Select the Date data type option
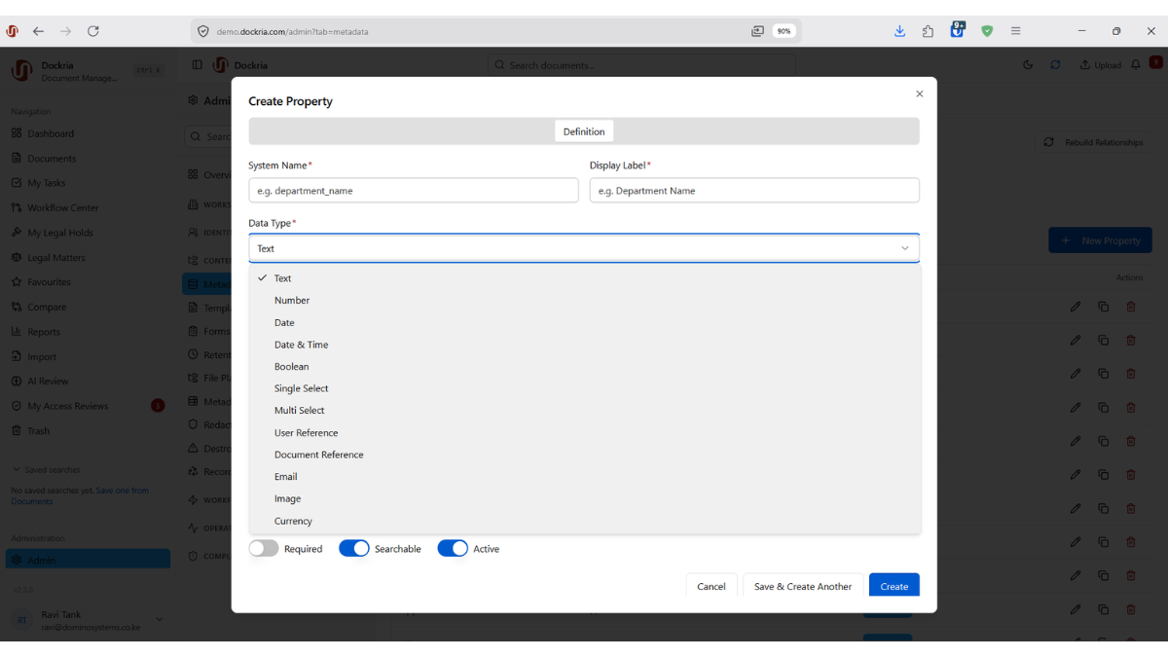Screen dimensions: 1168x657 pos(585,322)
